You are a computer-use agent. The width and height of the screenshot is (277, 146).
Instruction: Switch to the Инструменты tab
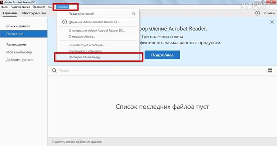coord(34,13)
